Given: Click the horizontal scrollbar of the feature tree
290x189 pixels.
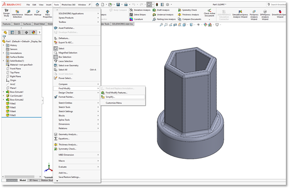Looking at the screenshot, I should click(20, 177).
